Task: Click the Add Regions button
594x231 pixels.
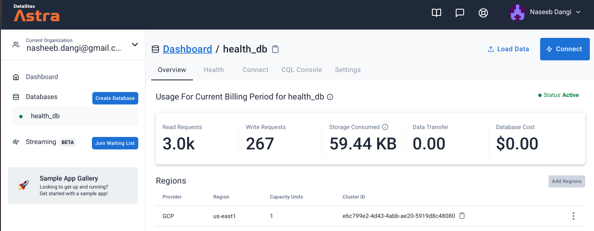Action: coord(567,181)
